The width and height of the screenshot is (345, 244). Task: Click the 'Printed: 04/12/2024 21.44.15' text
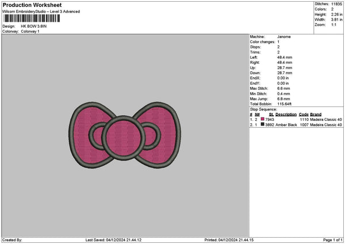229,240
